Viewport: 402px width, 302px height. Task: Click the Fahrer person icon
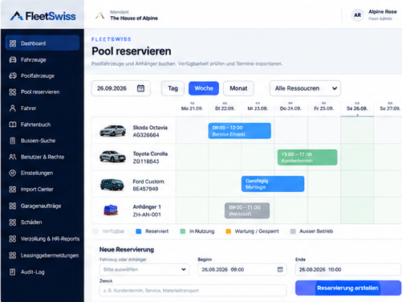pyautogui.click(x=13, y=108)
